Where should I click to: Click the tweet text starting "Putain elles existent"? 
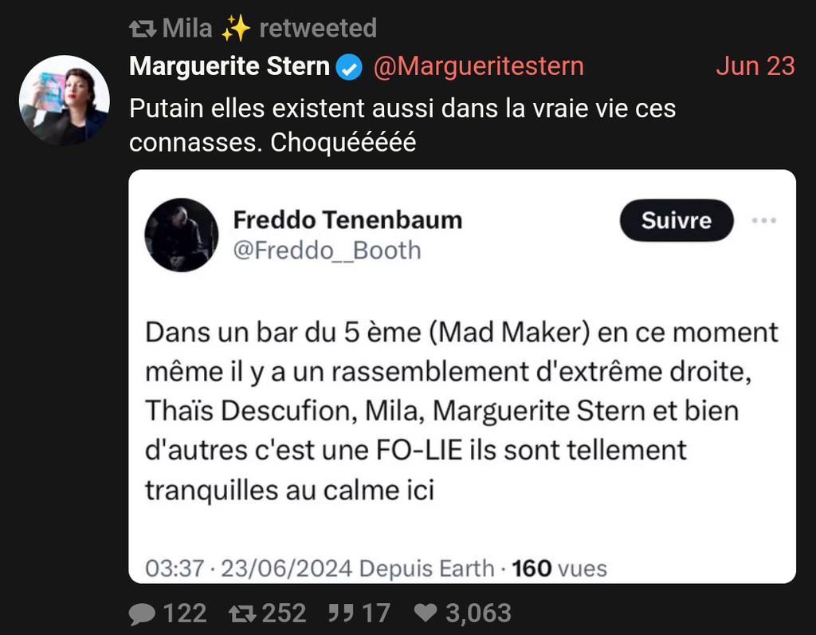(402, 125)
